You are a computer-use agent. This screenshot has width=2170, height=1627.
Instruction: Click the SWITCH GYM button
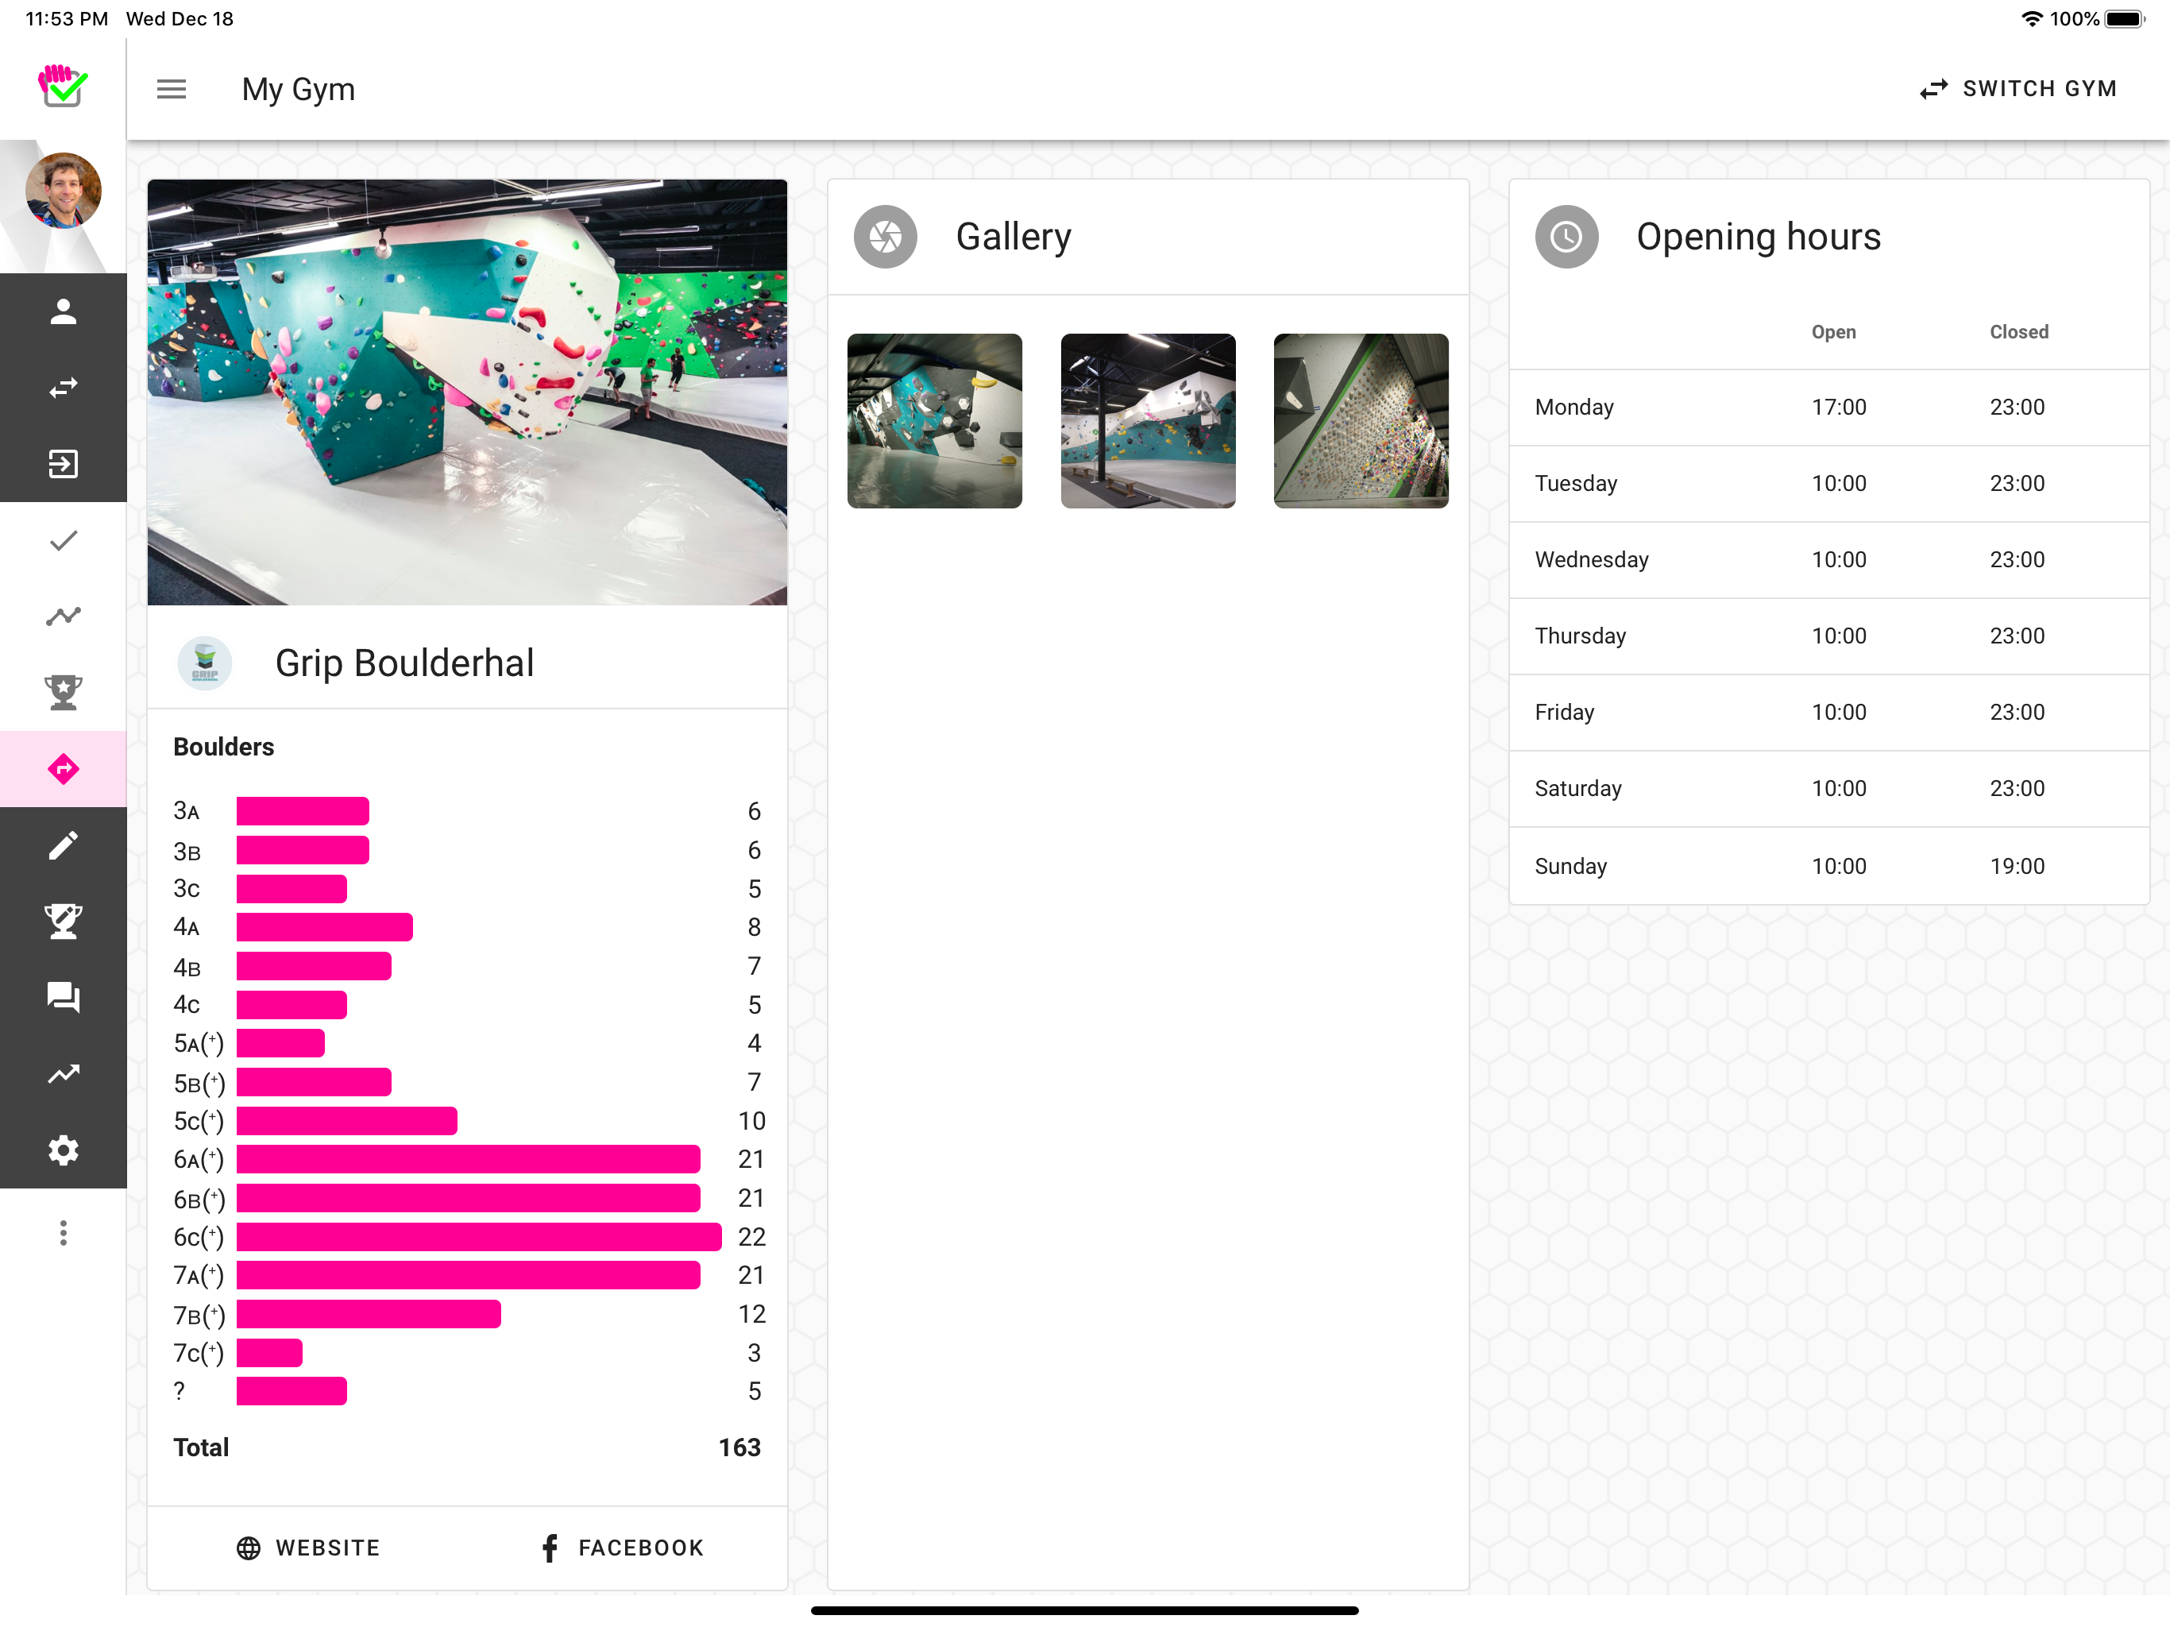pos(2018,89)
